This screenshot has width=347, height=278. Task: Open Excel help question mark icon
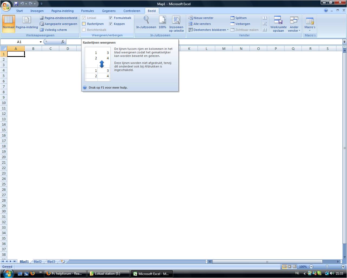click(x=326, y=11)
